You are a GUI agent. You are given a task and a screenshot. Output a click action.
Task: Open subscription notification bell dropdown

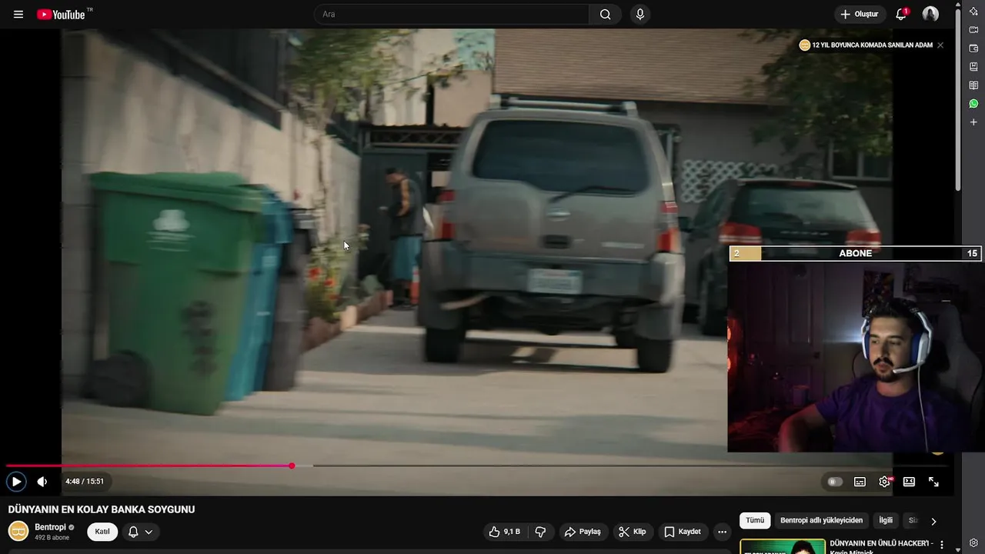click(141, 532)
